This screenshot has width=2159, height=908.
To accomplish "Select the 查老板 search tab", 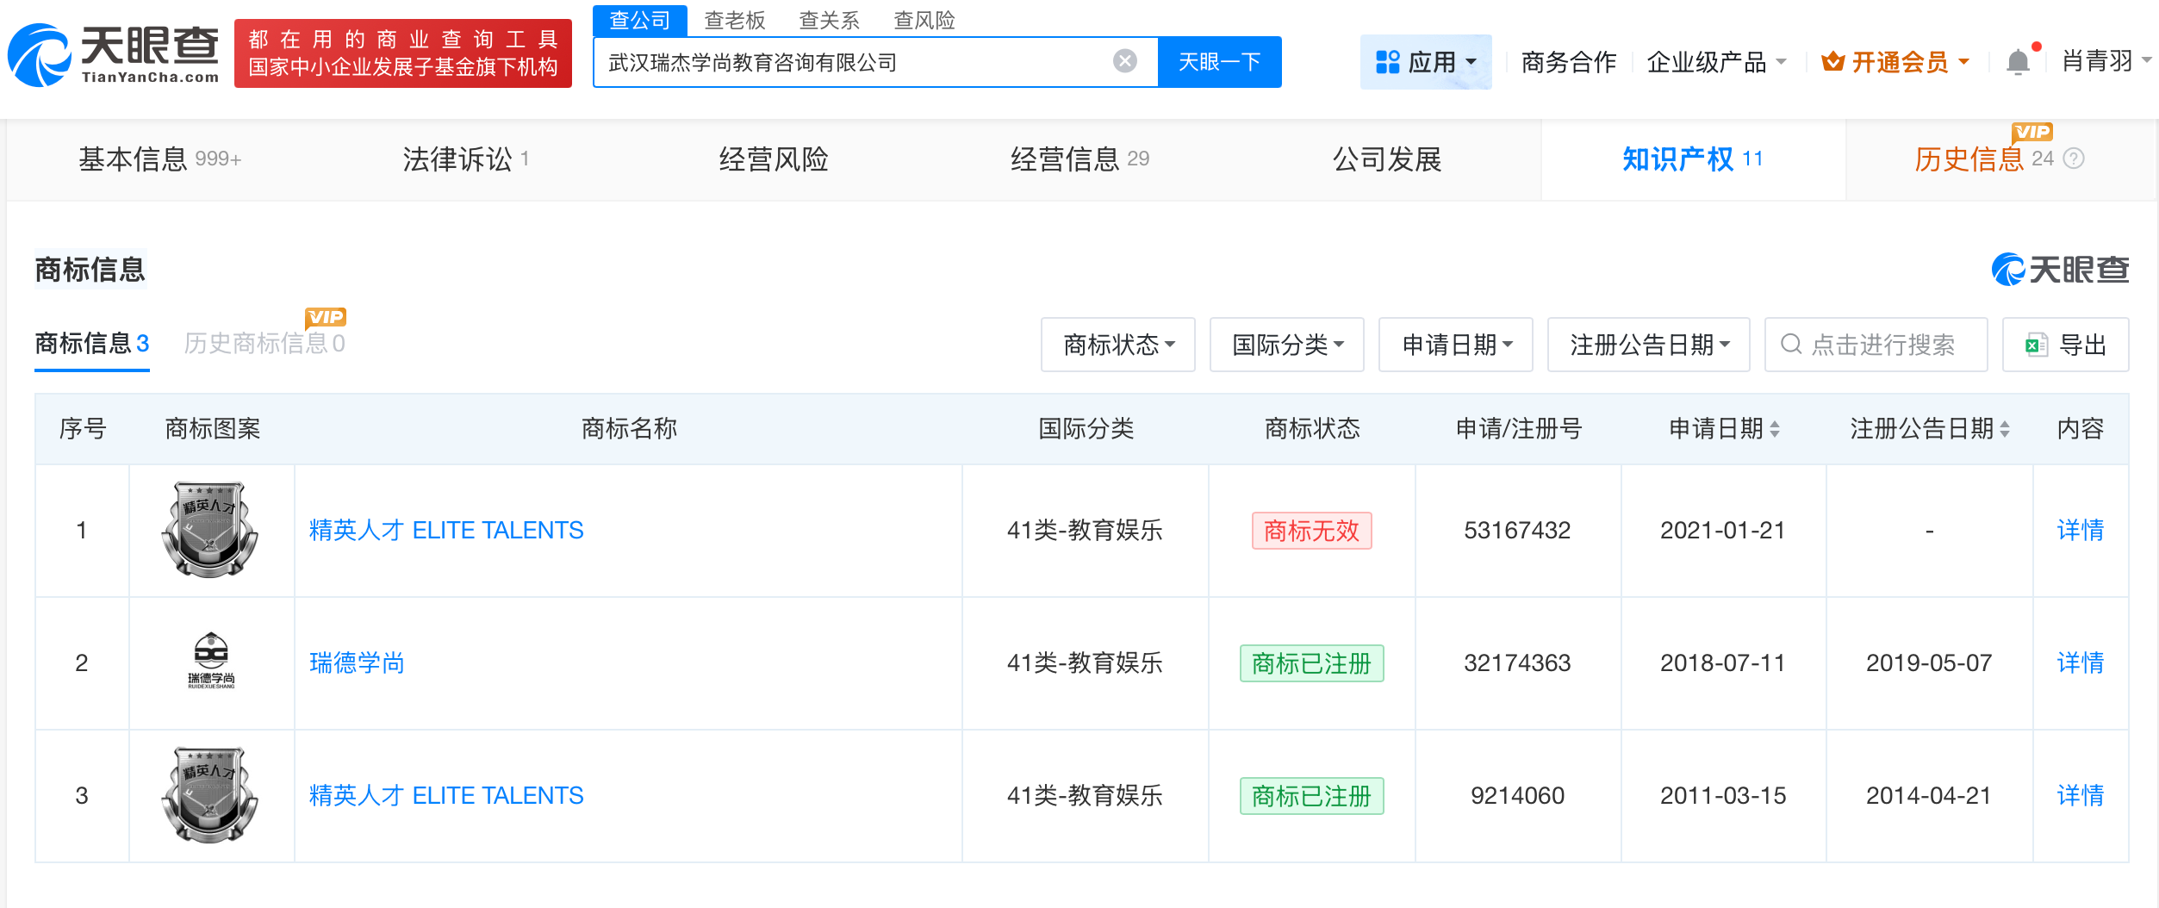I will pyautogui.click(x=734, y=20).
